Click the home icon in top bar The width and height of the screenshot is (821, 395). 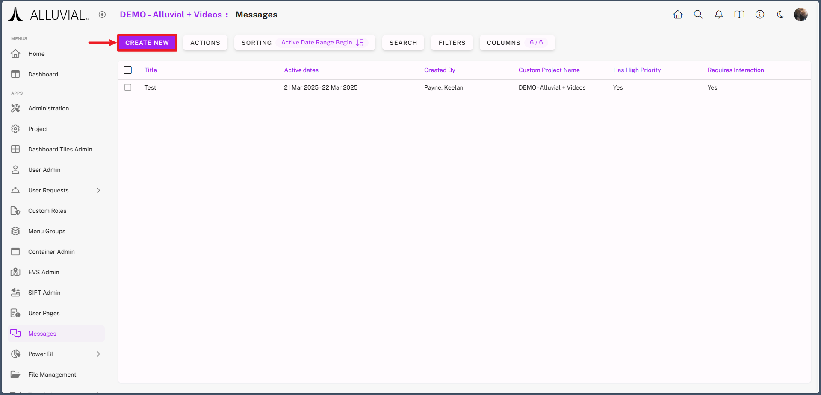[678, 15]
